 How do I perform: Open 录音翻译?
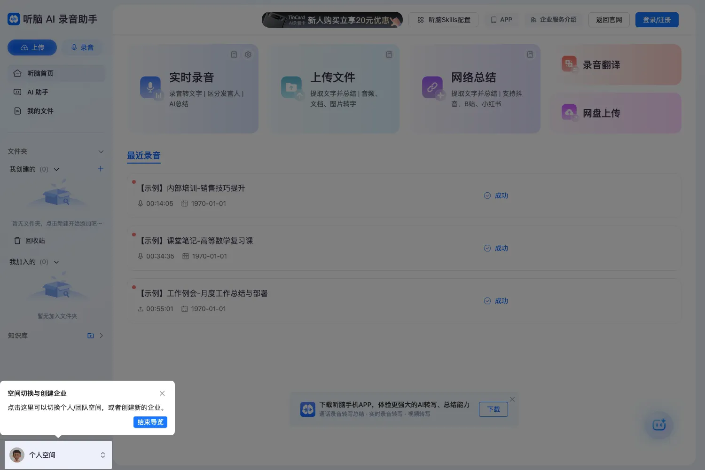pyautogui.click(x=616, y=65)
